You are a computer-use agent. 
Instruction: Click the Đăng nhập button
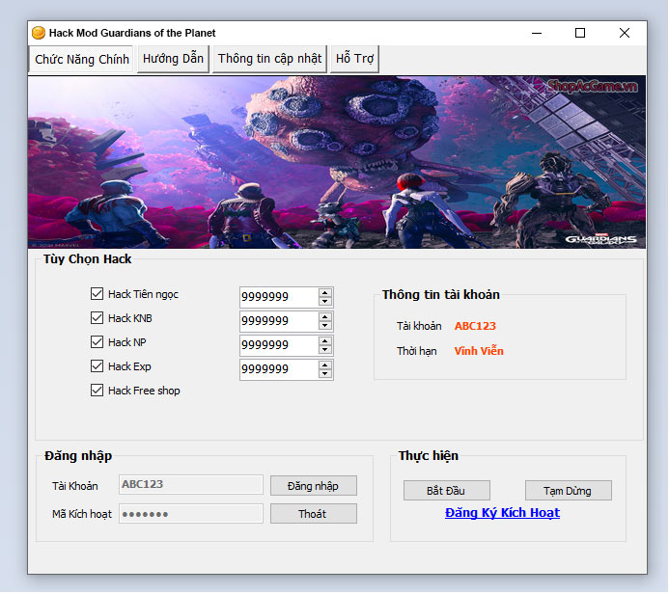pos(314,486)
